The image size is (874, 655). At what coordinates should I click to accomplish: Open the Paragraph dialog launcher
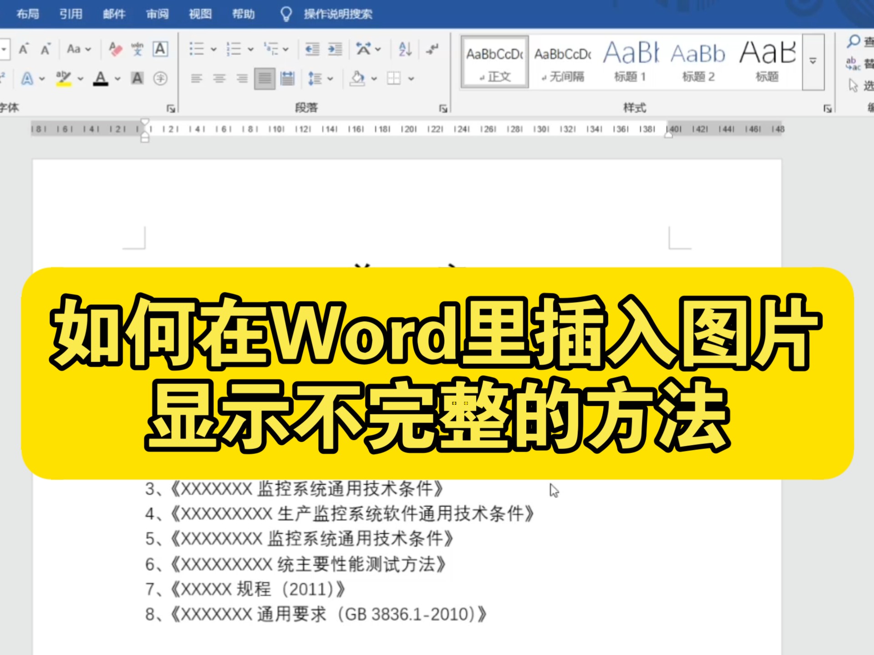pos(443,108)
